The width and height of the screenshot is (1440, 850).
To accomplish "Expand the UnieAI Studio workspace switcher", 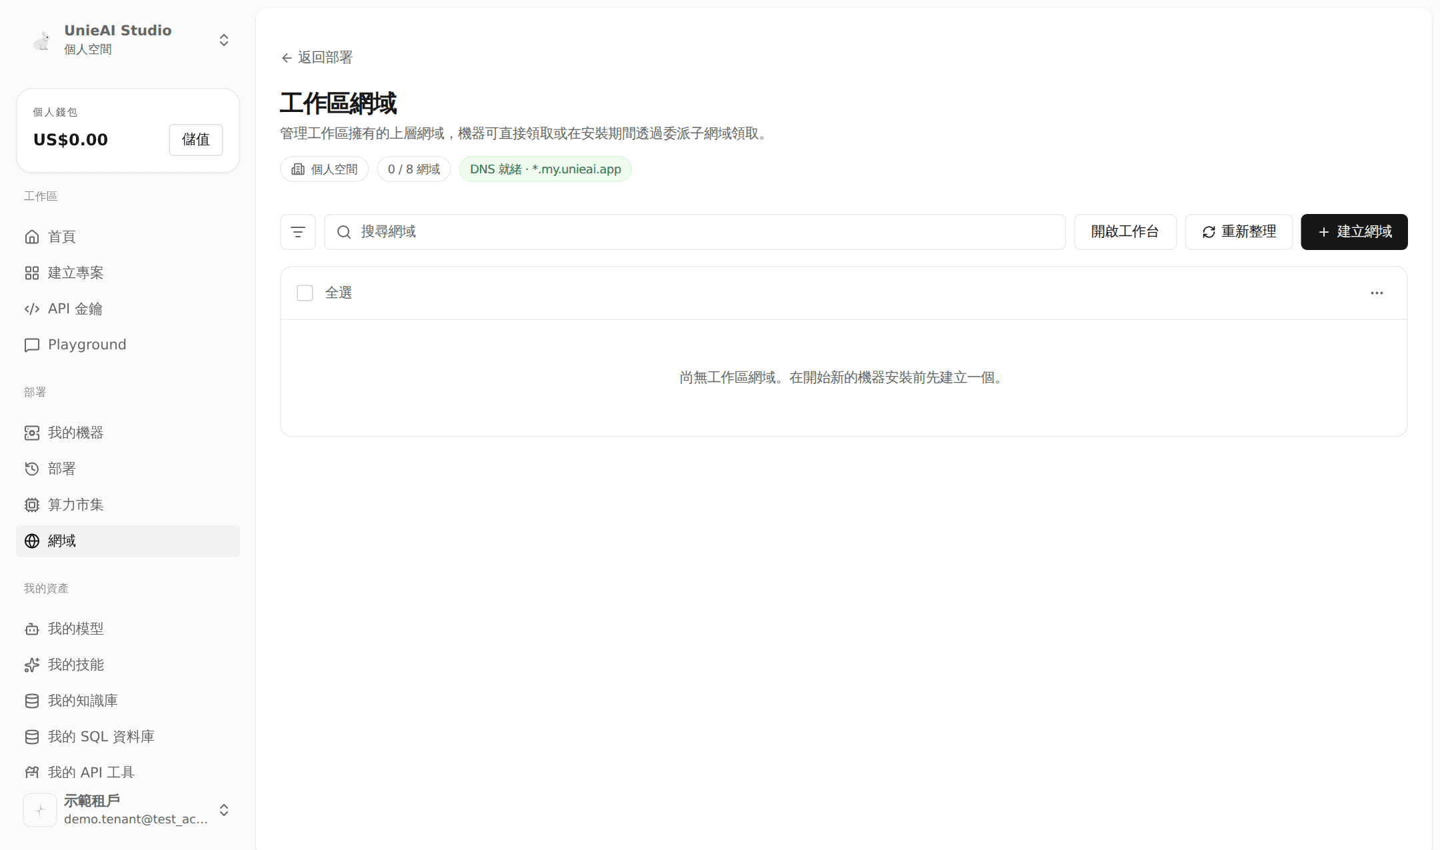I will [x=224, y=40].
